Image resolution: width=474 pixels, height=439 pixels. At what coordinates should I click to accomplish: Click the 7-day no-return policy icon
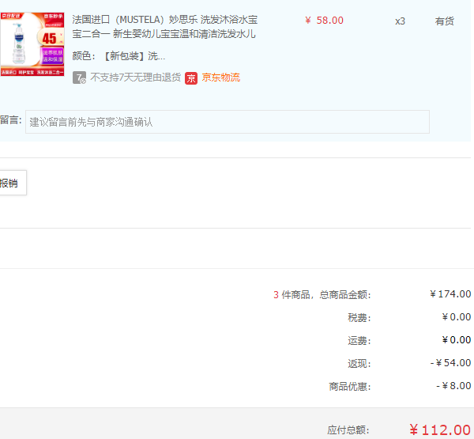(79, 78)
